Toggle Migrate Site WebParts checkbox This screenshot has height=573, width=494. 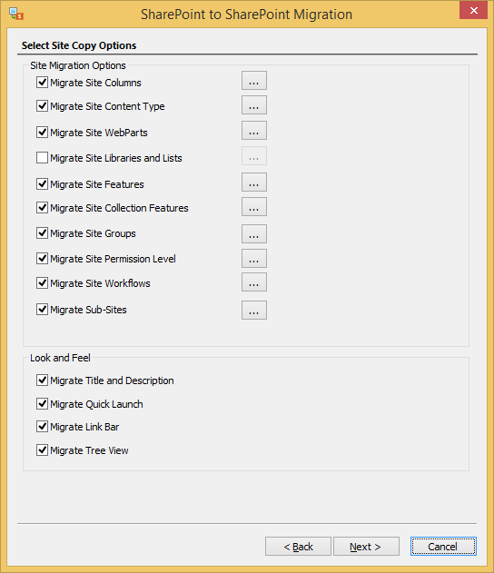tap(42, 132)
